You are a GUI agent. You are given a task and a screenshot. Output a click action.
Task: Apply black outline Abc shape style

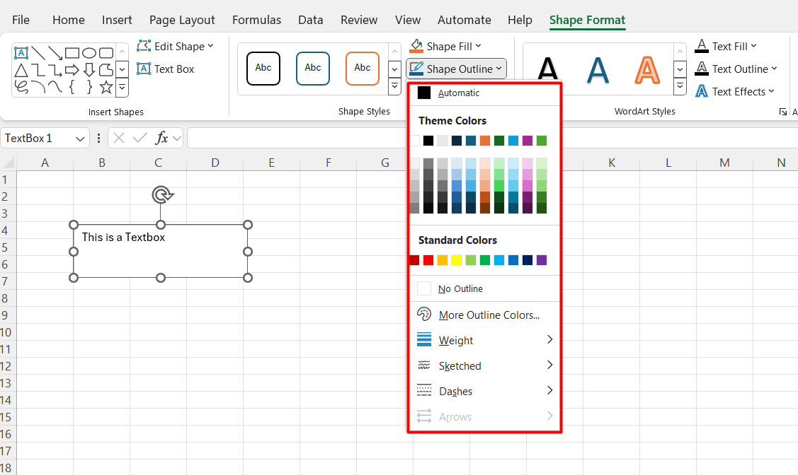click(263, 68)
